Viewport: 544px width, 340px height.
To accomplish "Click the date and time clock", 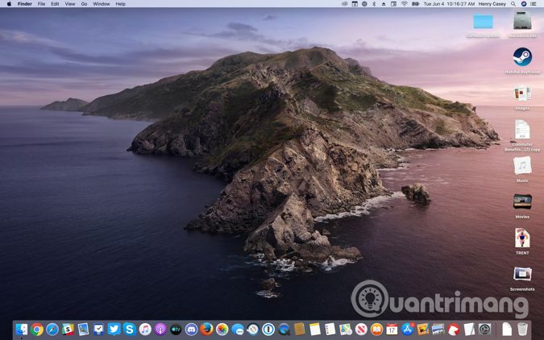I will point(449,4).
